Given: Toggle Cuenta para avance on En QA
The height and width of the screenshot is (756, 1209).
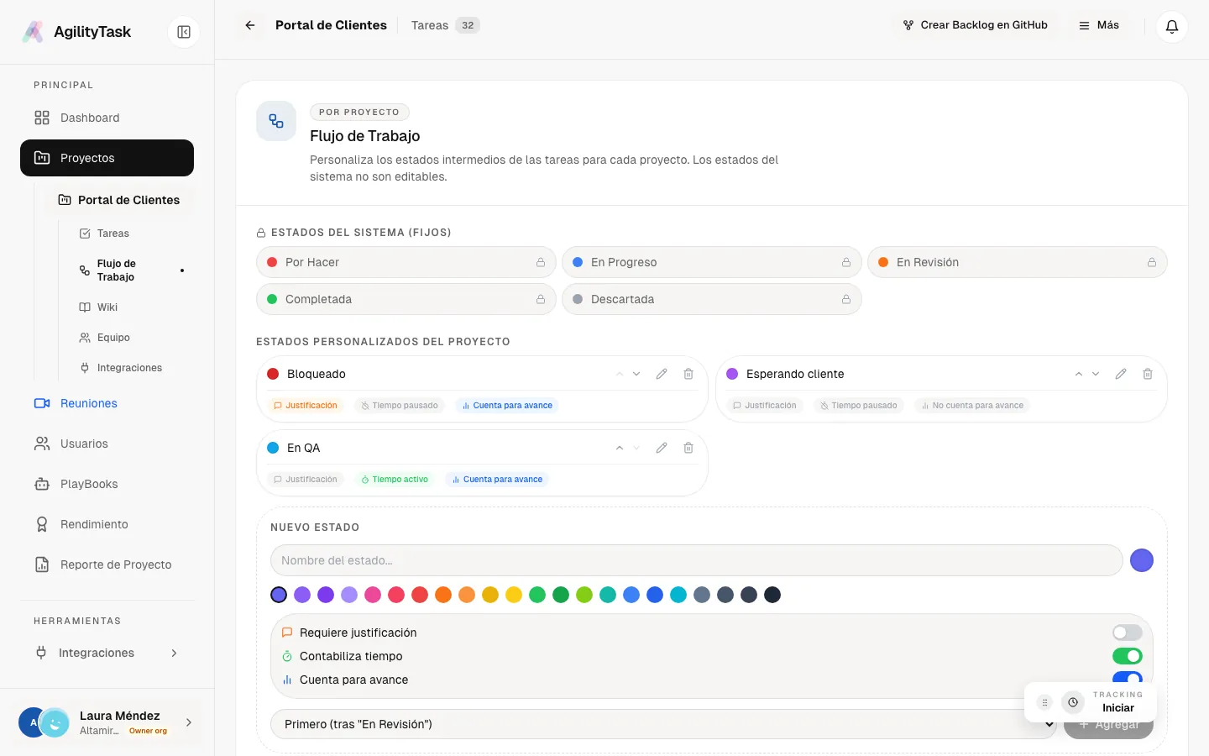Looking at the screenshot, I should click(x=497, y=479).
